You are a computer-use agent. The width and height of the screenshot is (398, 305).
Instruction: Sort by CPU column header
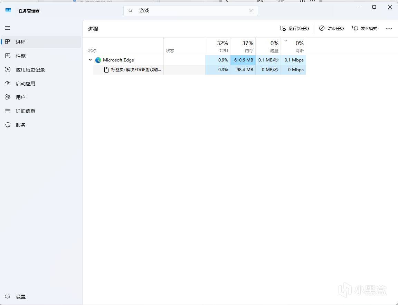tap(218, 46)
